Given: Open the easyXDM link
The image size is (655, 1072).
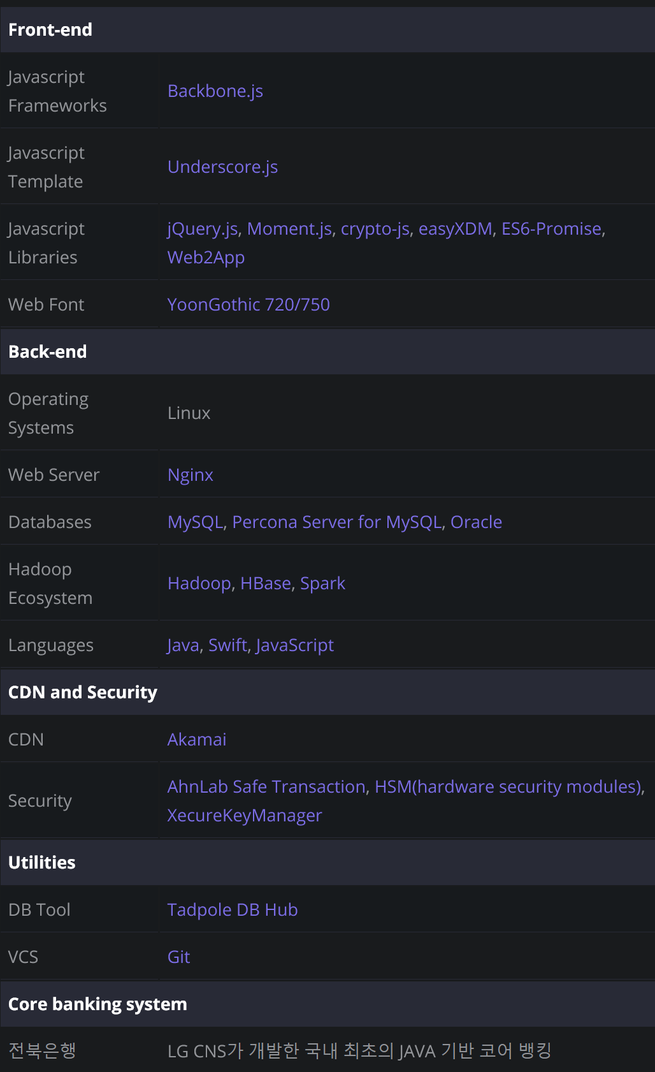Looking at the screenshot, I should [456, 229].
